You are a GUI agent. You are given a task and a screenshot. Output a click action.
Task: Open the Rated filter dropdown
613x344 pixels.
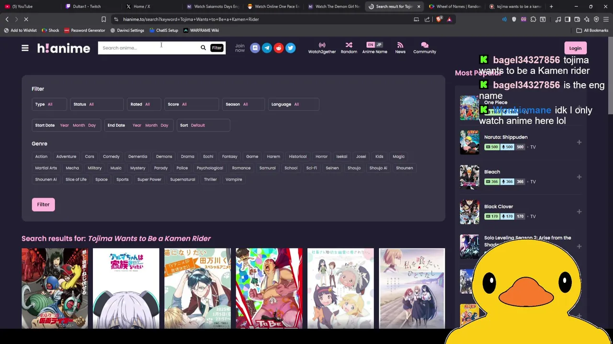click(x=144, y=104)
